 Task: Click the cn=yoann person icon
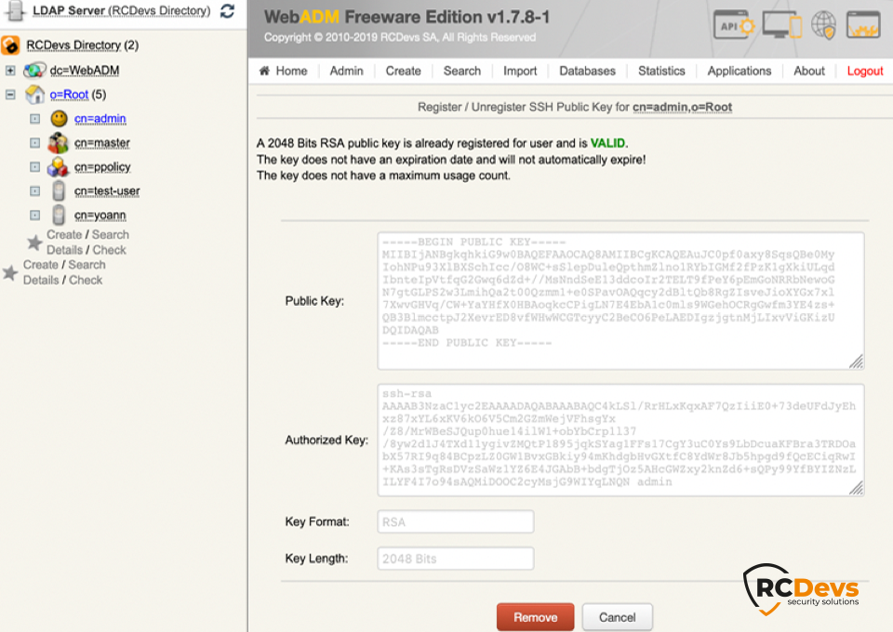coord(58,215)
